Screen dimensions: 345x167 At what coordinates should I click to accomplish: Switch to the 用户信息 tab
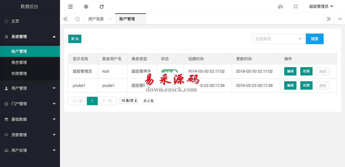96,19
